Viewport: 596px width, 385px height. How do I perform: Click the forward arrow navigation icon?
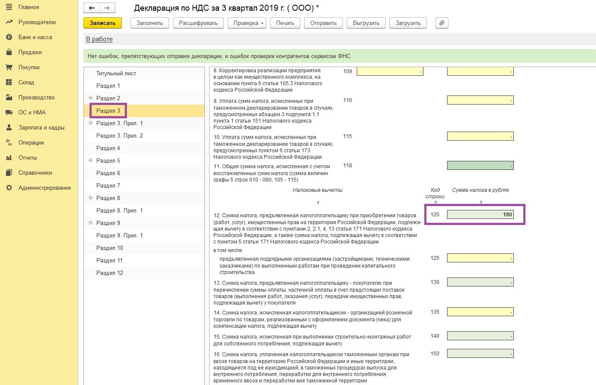click(107, 8)
